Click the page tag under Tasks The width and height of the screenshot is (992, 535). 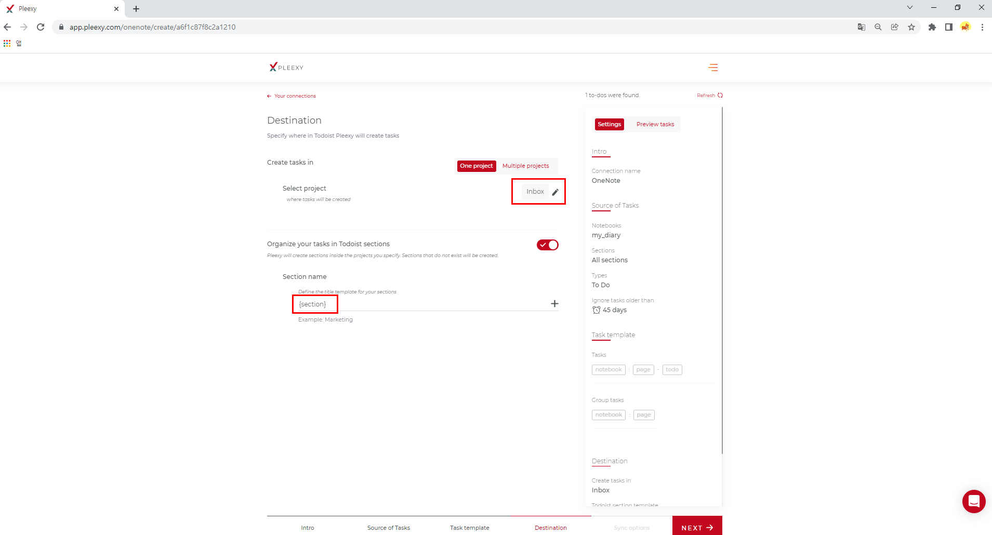coord(643,370)
